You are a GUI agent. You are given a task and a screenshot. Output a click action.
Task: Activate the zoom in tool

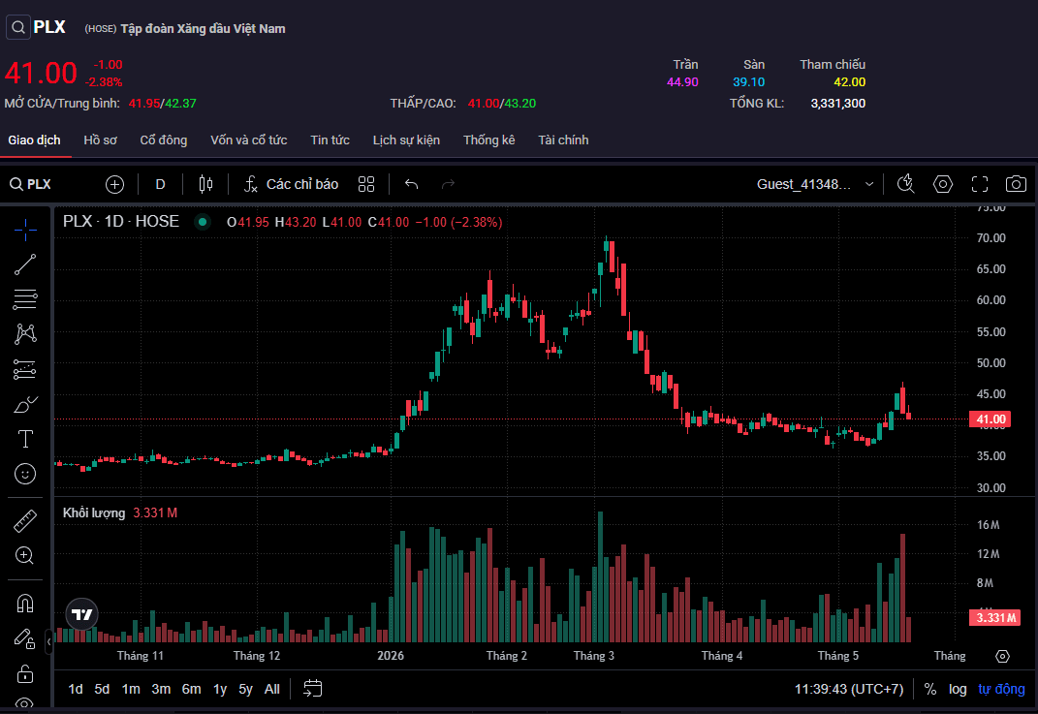point(25,556)
